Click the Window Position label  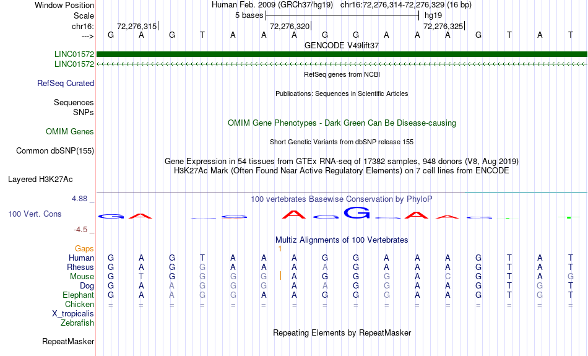(x=64, y=5)
